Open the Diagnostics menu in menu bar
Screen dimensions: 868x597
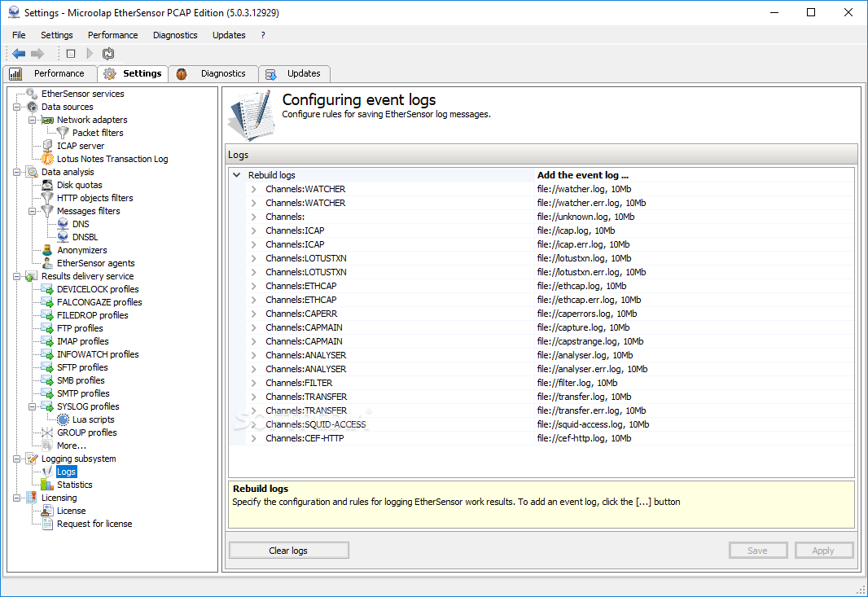click(x=175, y=35)
